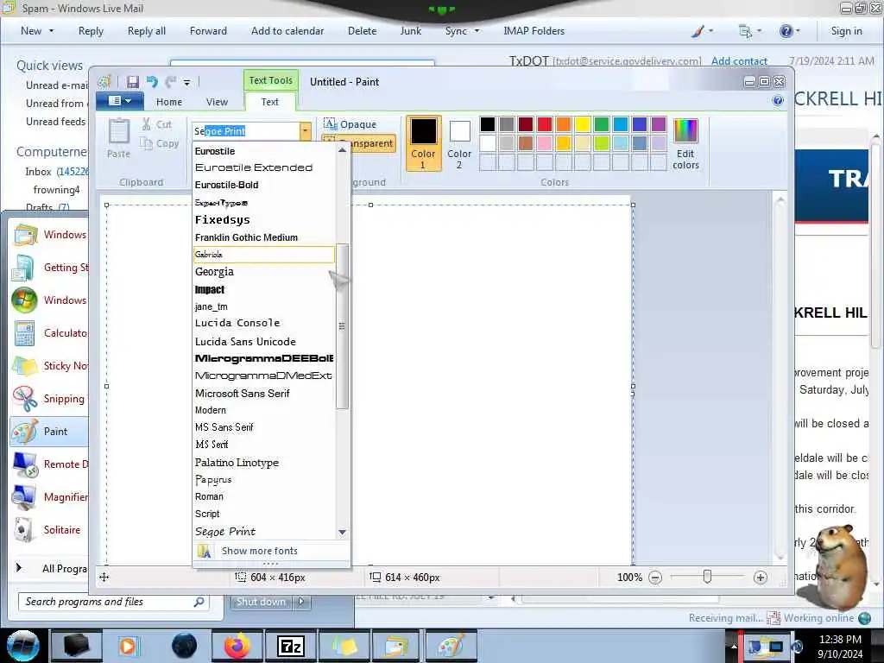Open Live Mail help icon dropdown
Screen dimensions: 884x663
click(789, 31)
